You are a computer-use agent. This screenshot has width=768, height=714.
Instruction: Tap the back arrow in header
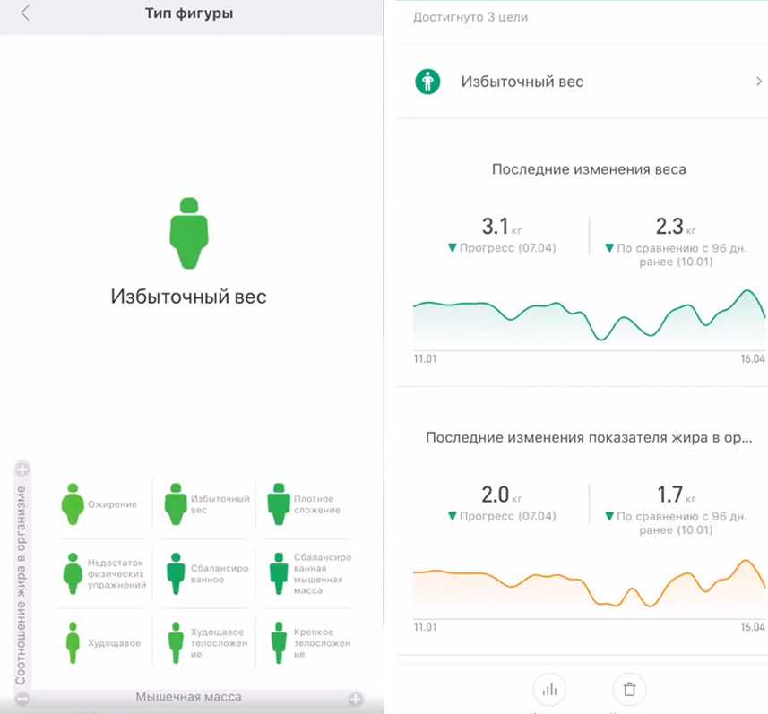[x=25, y=13]
